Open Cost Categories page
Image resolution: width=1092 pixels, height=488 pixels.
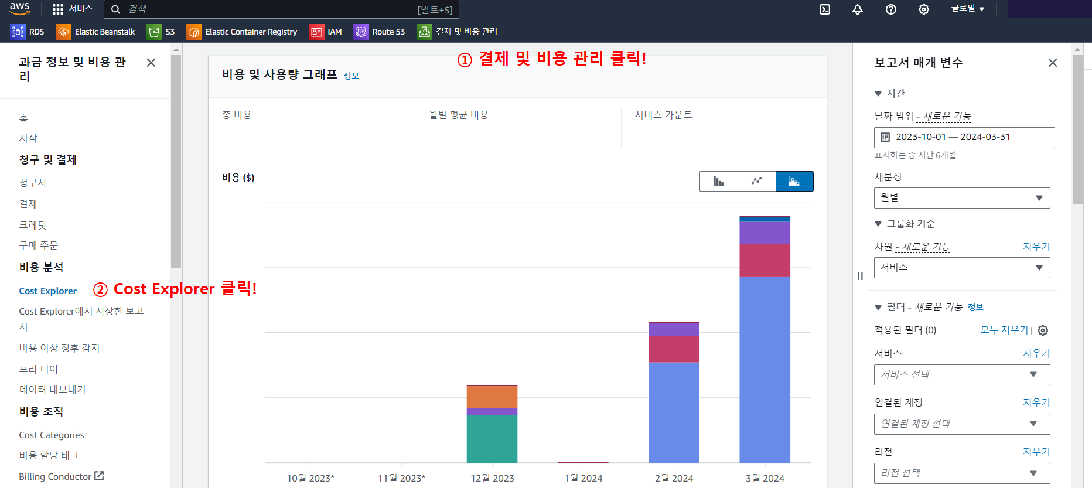pyautogui.click(x=52, y=435)
